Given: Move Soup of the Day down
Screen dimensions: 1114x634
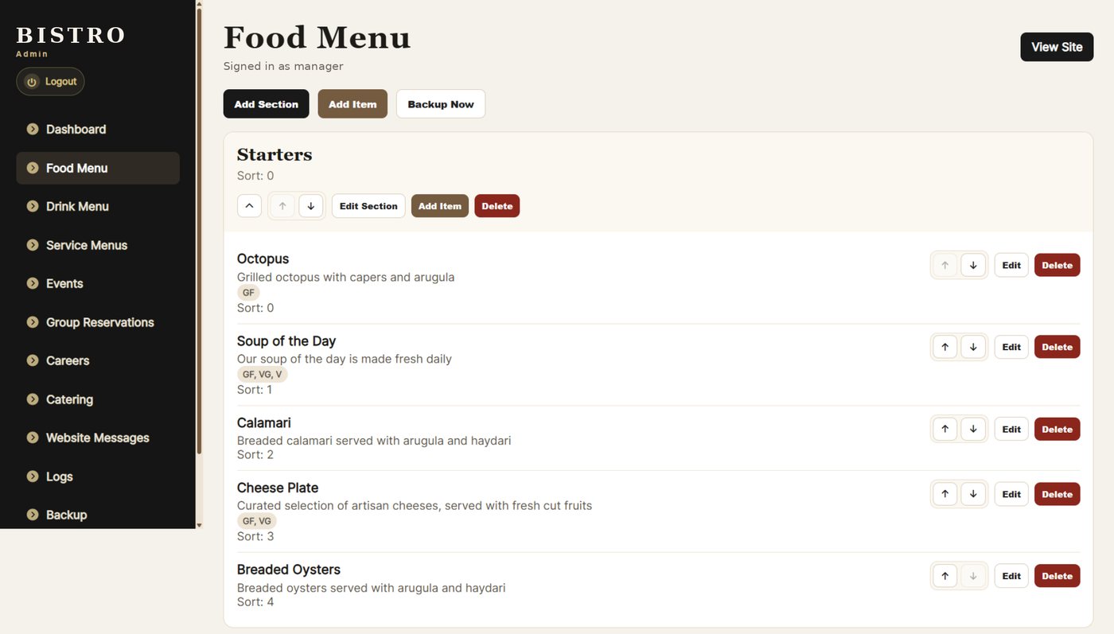Looking at the screenshot, I should coord(973,347).
